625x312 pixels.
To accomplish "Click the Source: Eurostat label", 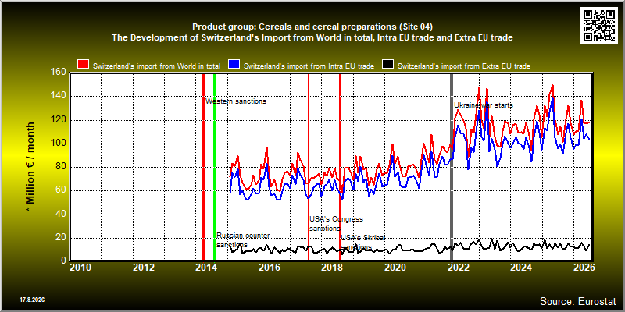I will tap(578, 300).
